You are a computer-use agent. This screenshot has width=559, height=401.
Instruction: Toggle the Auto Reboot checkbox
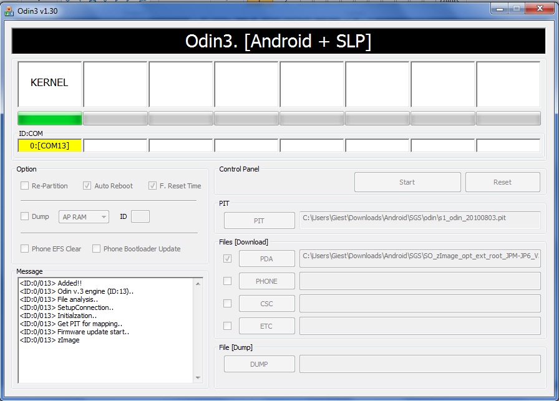87,186
